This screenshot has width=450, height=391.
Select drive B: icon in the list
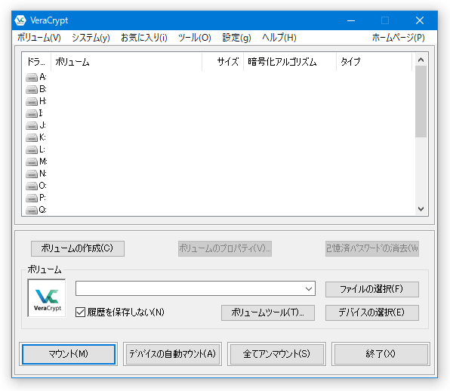(x=32, y=89)
